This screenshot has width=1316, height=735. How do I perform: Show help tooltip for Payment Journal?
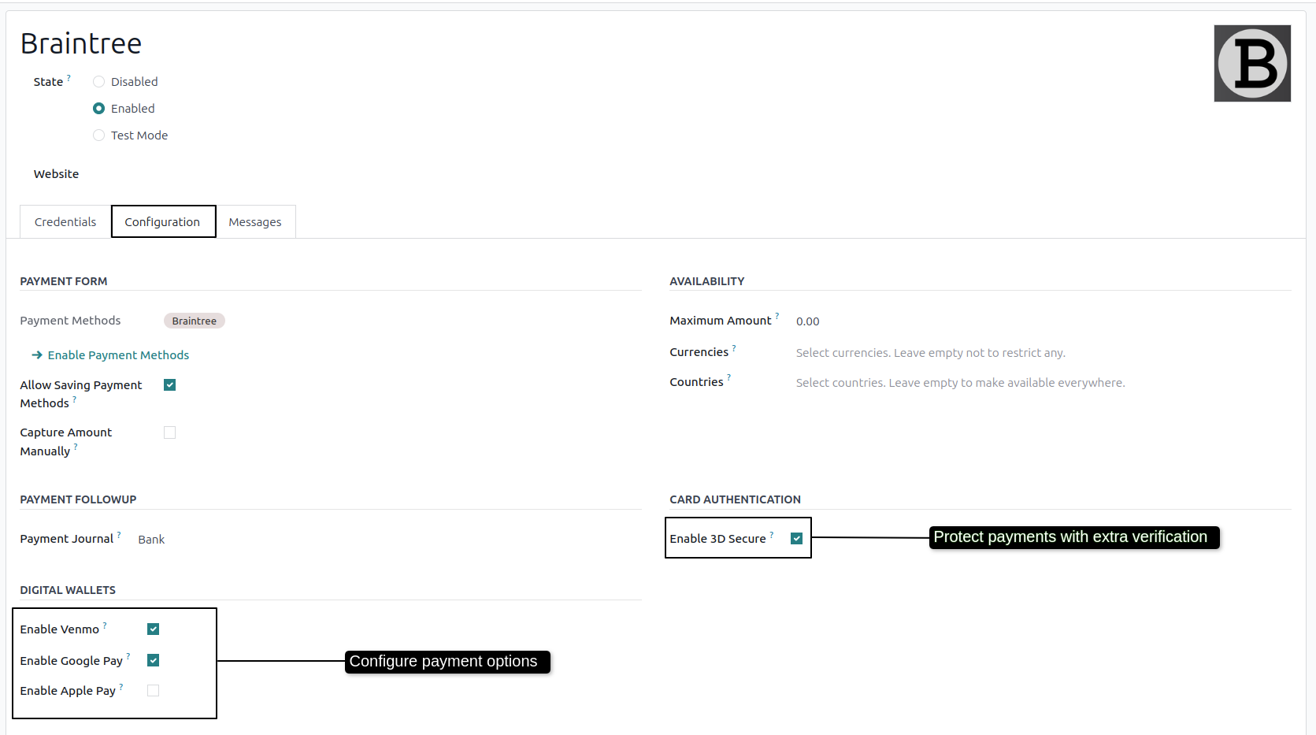tap(119, 534)
